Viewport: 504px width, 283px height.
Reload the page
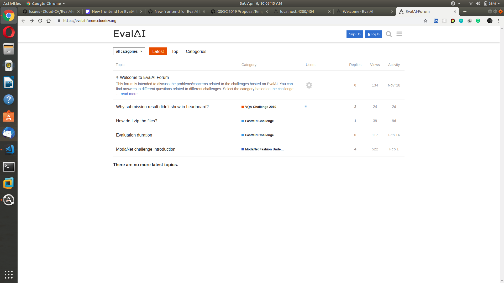pyautogui.click(x=40, y=21)
